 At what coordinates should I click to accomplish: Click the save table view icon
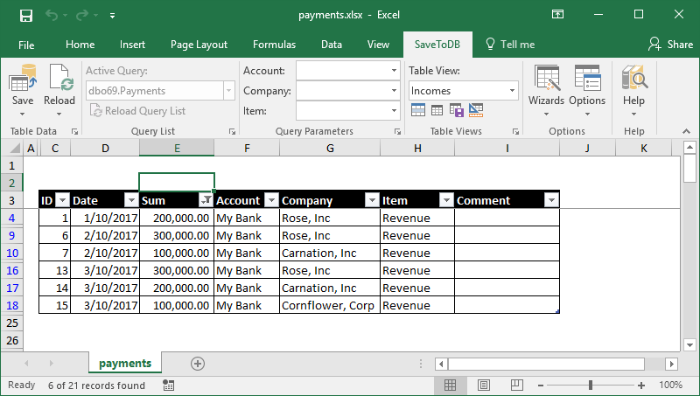[456, 109]
